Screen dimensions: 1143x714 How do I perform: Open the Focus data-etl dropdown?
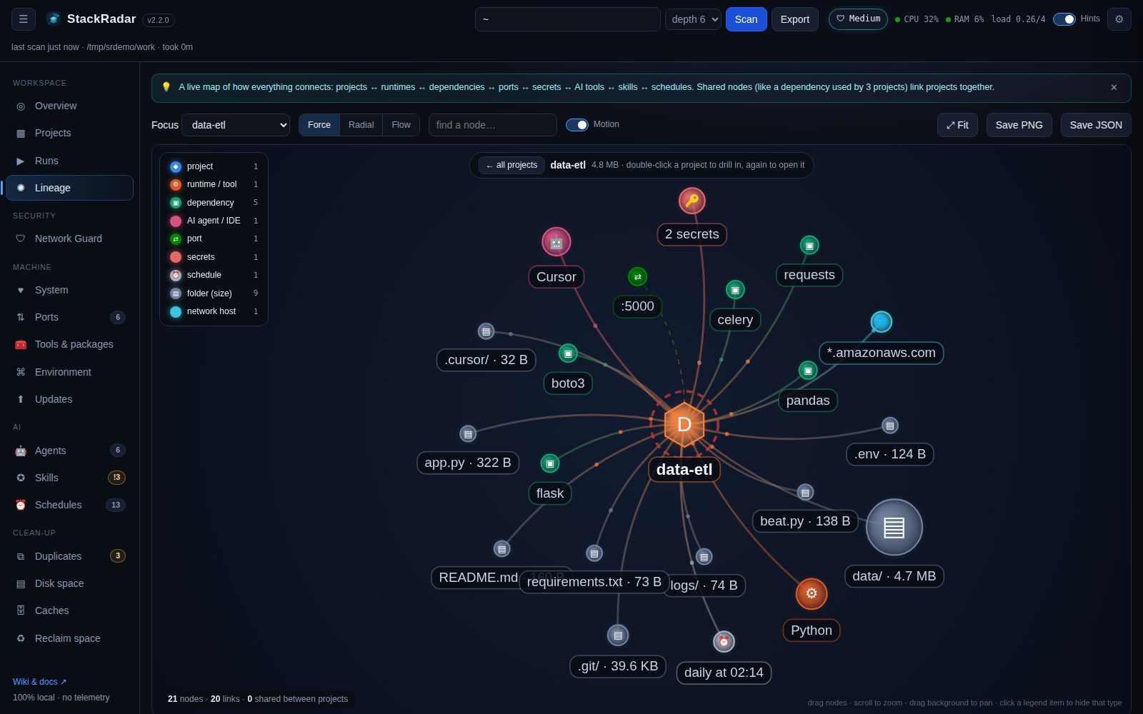point(236,125)
